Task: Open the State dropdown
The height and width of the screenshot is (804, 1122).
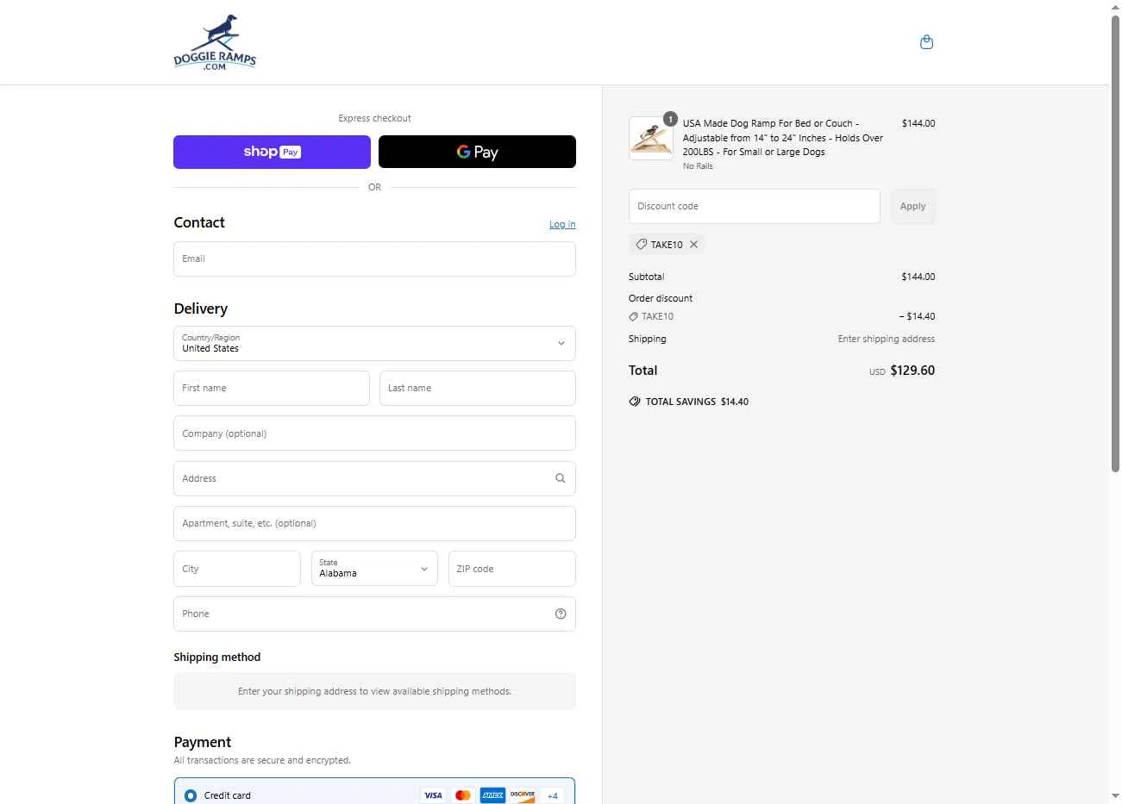Action: [x=374, y=569]
